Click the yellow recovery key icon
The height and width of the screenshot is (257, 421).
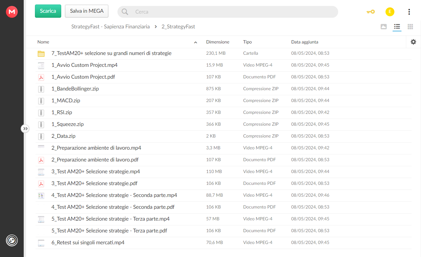(x=370, y=12)
